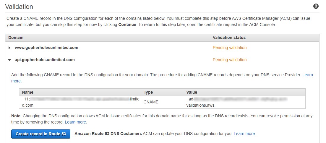Click Pending validation status for www domain
Viewport: 326px width, 143px height.
[229, 48]
